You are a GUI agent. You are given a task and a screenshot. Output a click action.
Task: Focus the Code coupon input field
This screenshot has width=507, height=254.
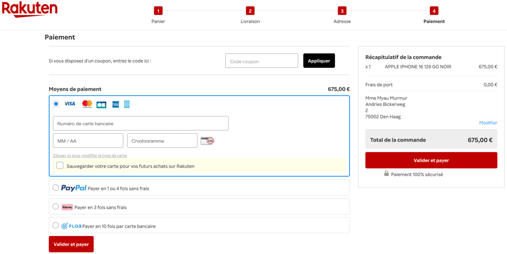coord(262,61)
